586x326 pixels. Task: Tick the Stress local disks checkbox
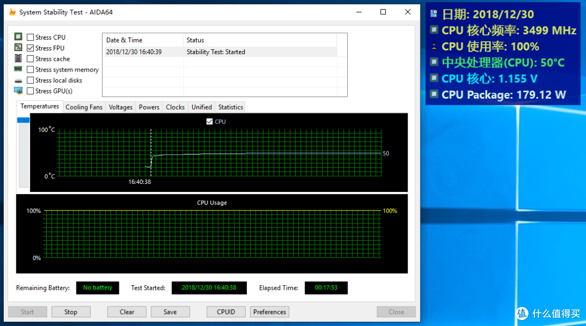tap(30, 80)
